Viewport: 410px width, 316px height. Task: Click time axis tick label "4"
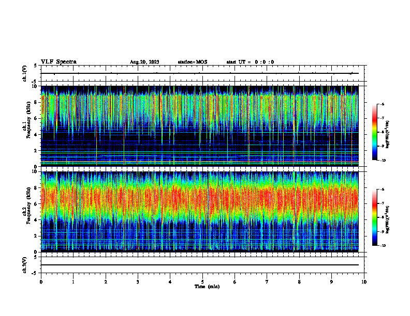click(x=170, y=282)
